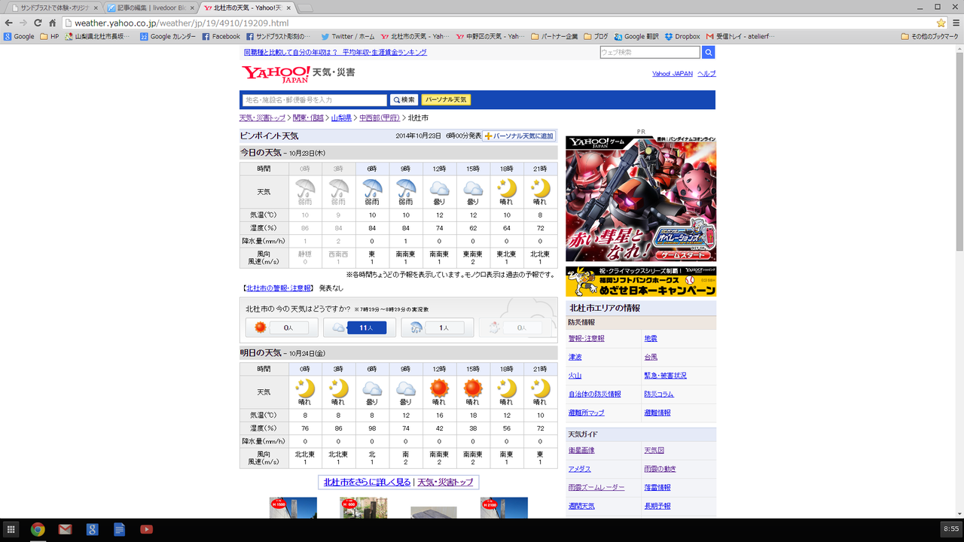Open the Google カレンダー bookmark

coord(168,36)
